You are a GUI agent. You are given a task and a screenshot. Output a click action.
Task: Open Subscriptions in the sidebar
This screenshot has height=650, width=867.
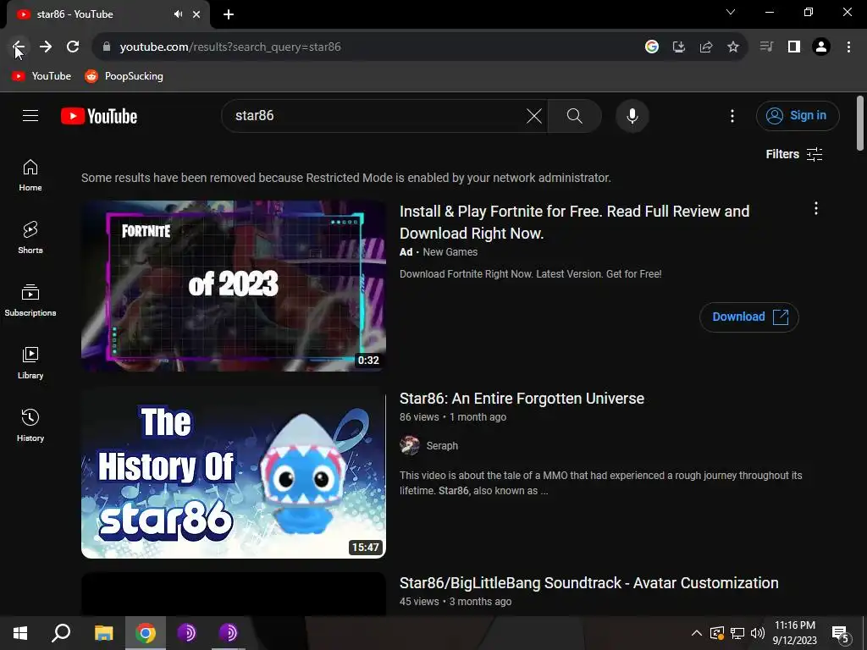coord(30,300)
